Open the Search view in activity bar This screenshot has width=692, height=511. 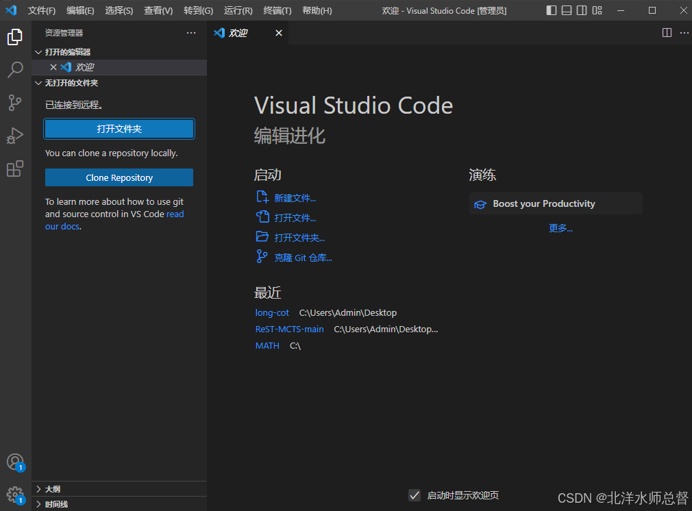[15, 70]
